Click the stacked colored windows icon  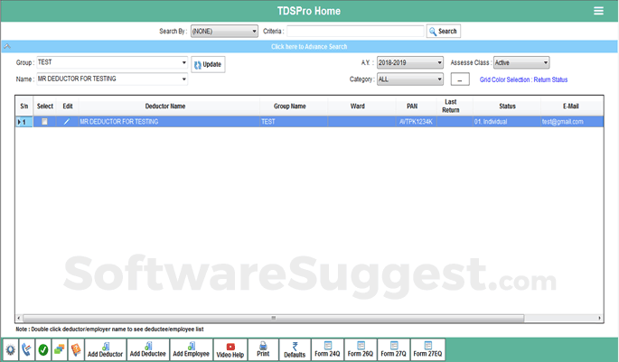coord(60,349)
